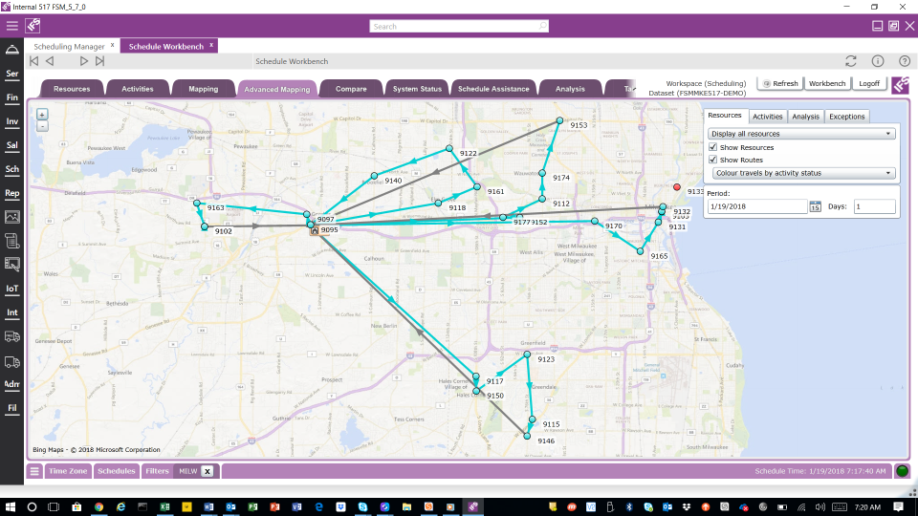918x516 pixels.
Task: Uncheck the Show Routes checkbox
Action: pos(713,160)
